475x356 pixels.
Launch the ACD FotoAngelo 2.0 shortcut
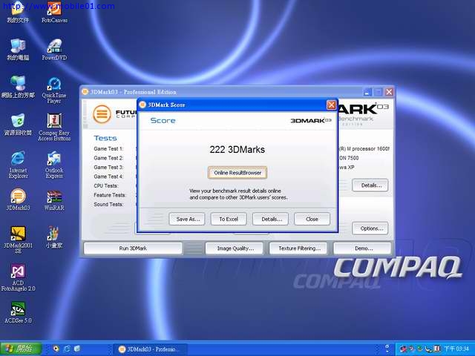(18, 277)
